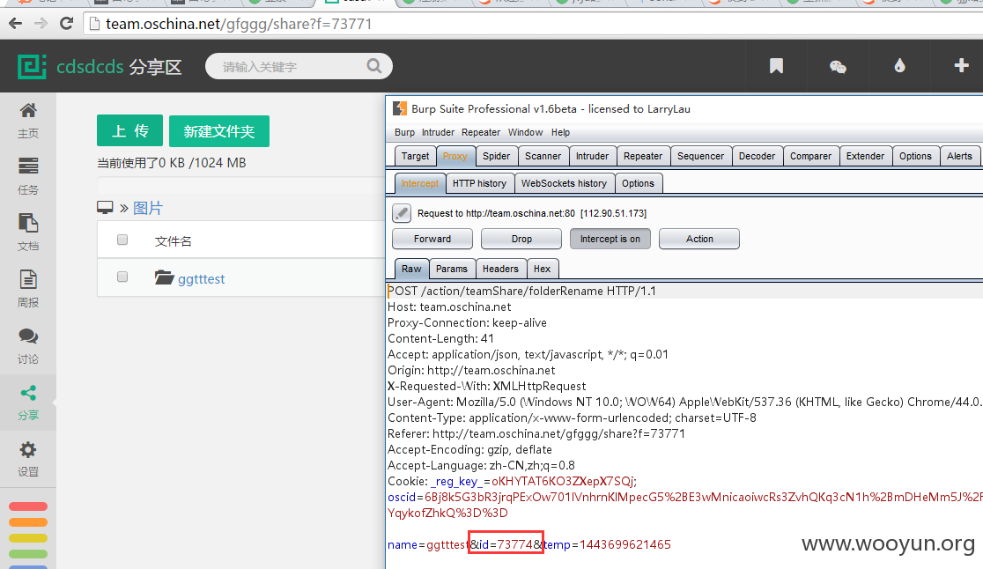
Task: Click the Forward button
Action: [x=432, y=239]
